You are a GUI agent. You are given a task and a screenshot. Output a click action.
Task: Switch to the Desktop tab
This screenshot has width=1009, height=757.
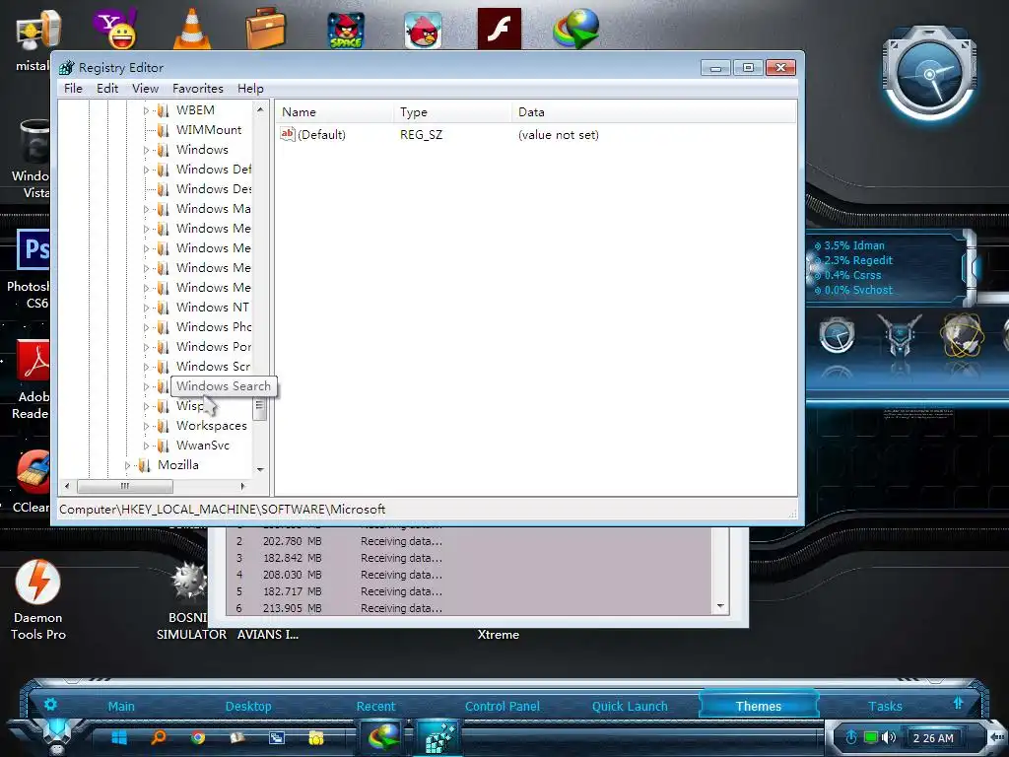click(x=248, y=706)
